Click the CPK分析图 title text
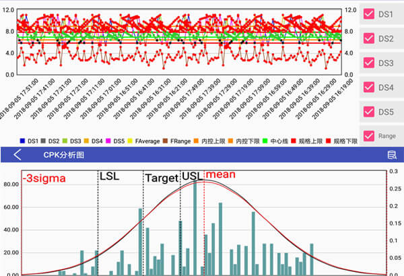Screen dimensions: 404x276 pyautogui.click(x=64, y=155)
